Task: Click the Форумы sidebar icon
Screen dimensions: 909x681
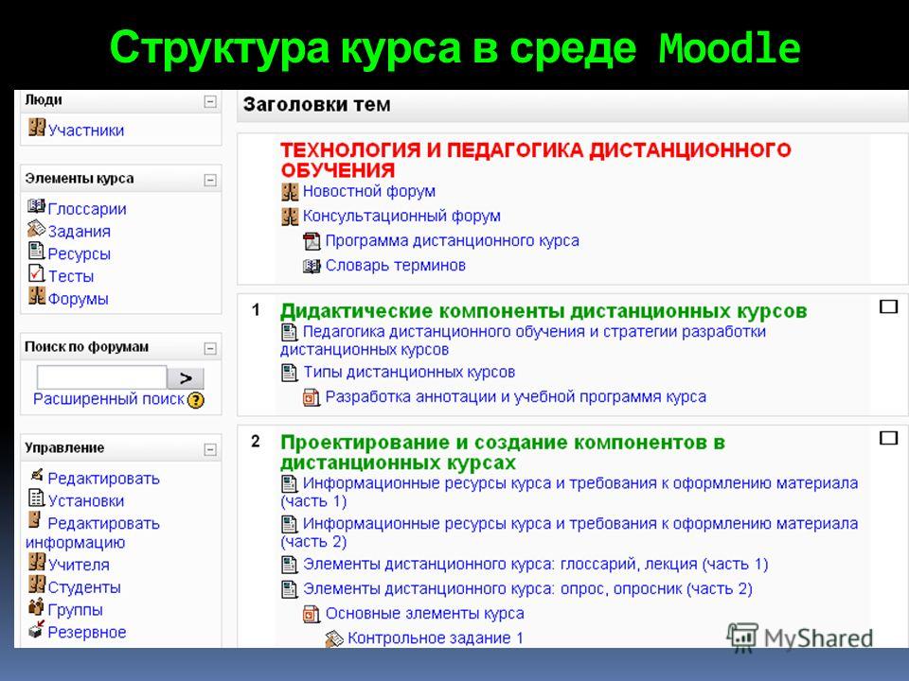Action: point(37,296)
